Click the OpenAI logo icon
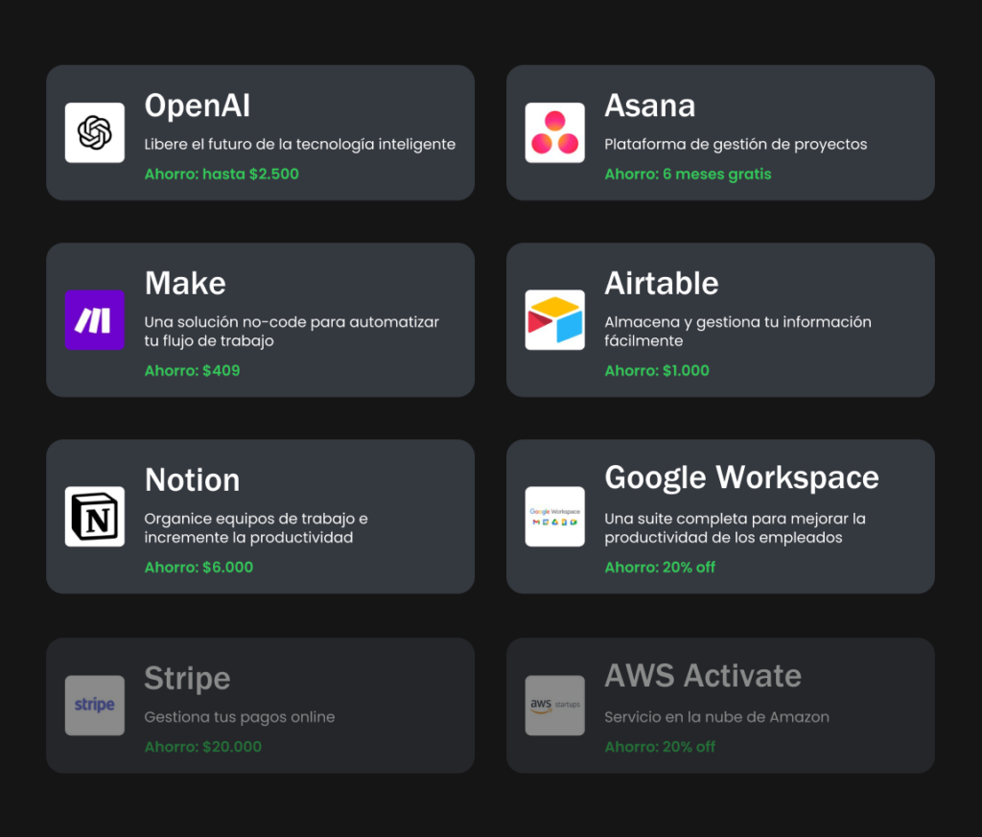The image size is (982, 837). coord(95,132)
